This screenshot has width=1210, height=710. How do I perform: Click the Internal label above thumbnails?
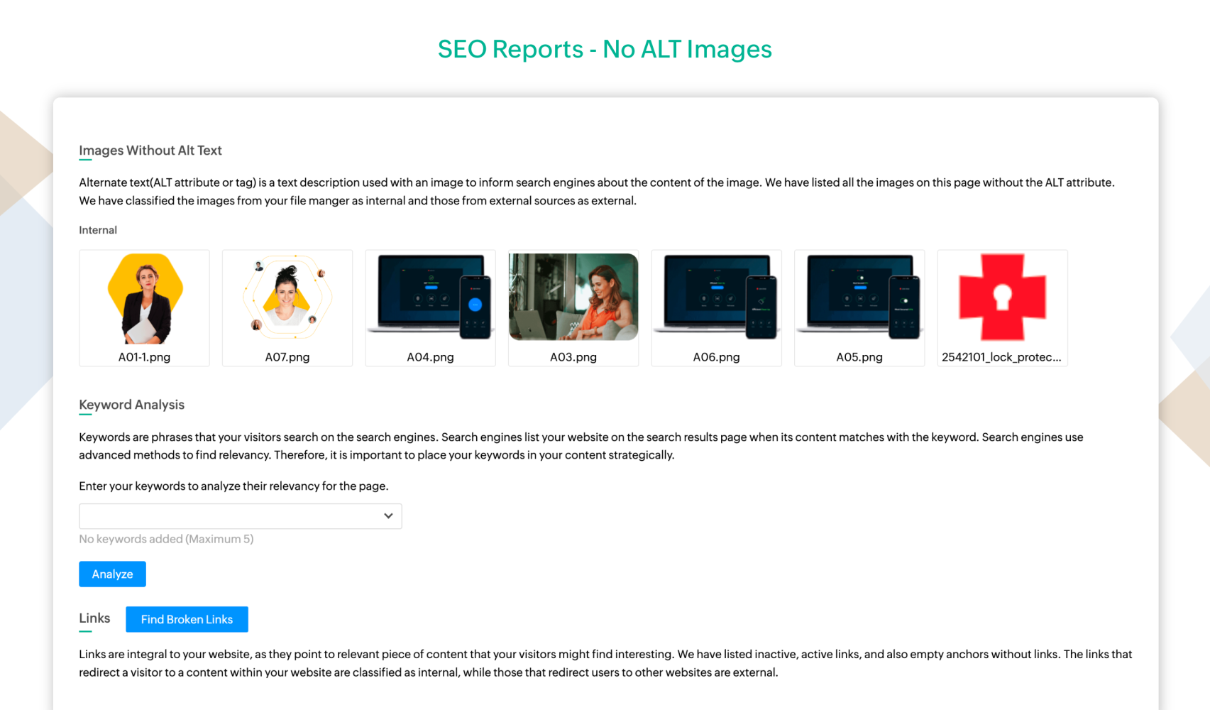pyautogui.click(x=98, y=230)
